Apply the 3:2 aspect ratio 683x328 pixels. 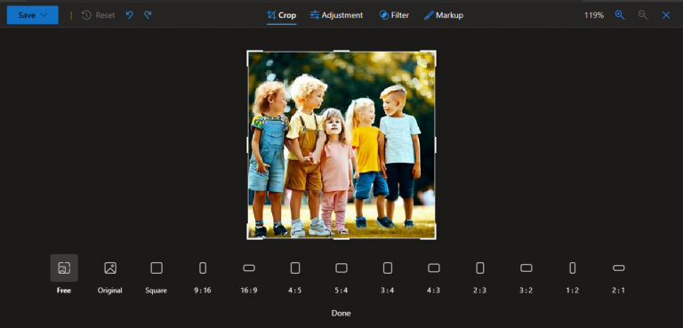click(x=526, y=276)
